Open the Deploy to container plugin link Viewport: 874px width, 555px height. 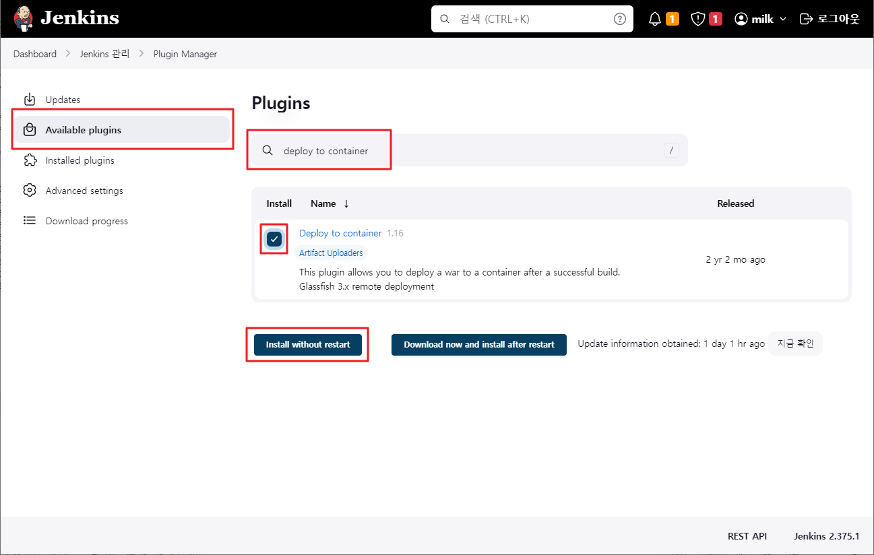click(x=340, y=233)
